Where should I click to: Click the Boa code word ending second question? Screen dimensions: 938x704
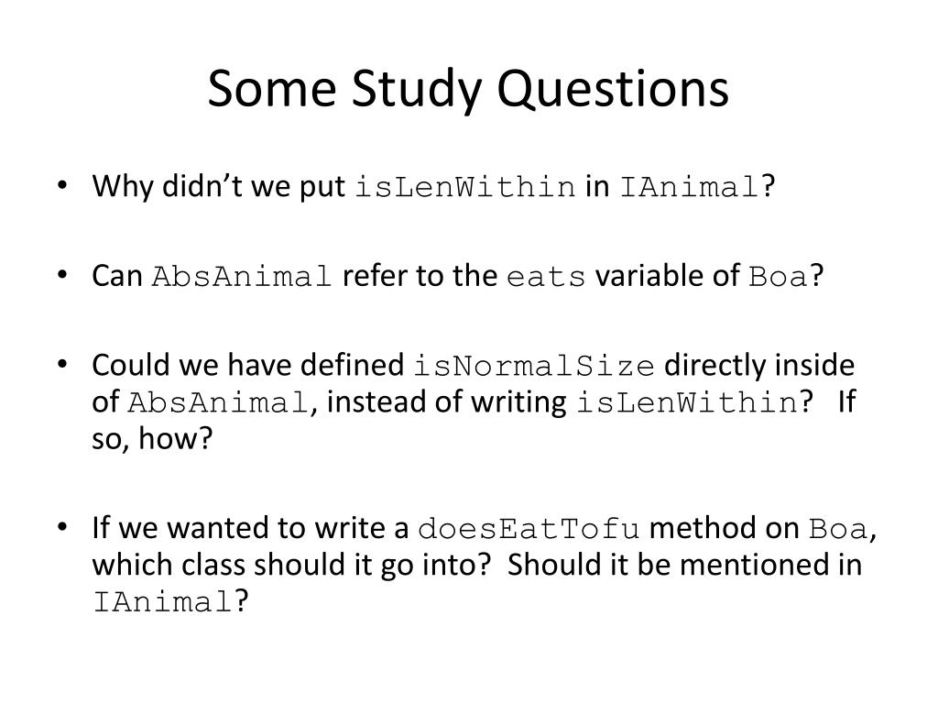(x=779, y=277)
